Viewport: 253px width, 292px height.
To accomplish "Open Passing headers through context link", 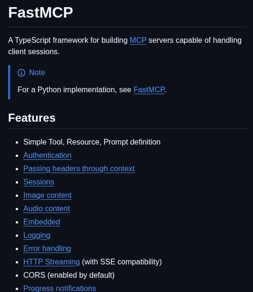I will point(79,169).
